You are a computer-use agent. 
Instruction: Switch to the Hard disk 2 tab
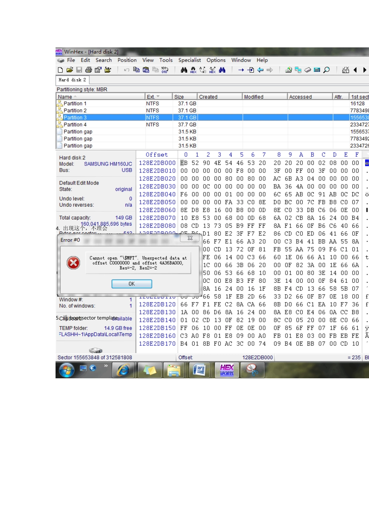pos(72,80)
